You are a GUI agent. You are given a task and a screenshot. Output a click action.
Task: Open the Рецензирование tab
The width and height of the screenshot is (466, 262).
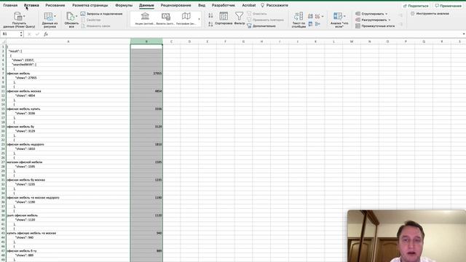(x=176, y=5)
